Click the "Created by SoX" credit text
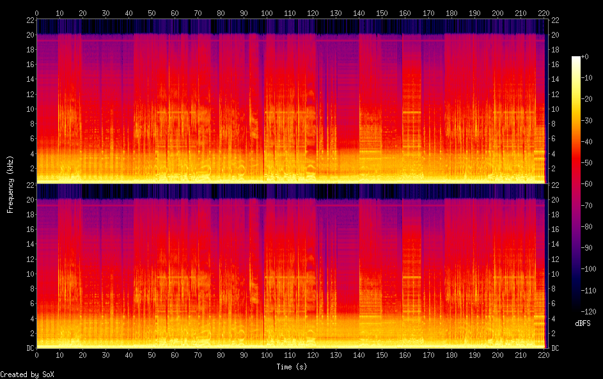The width and height of the screenshot is (603, 379). pos(26,375)
